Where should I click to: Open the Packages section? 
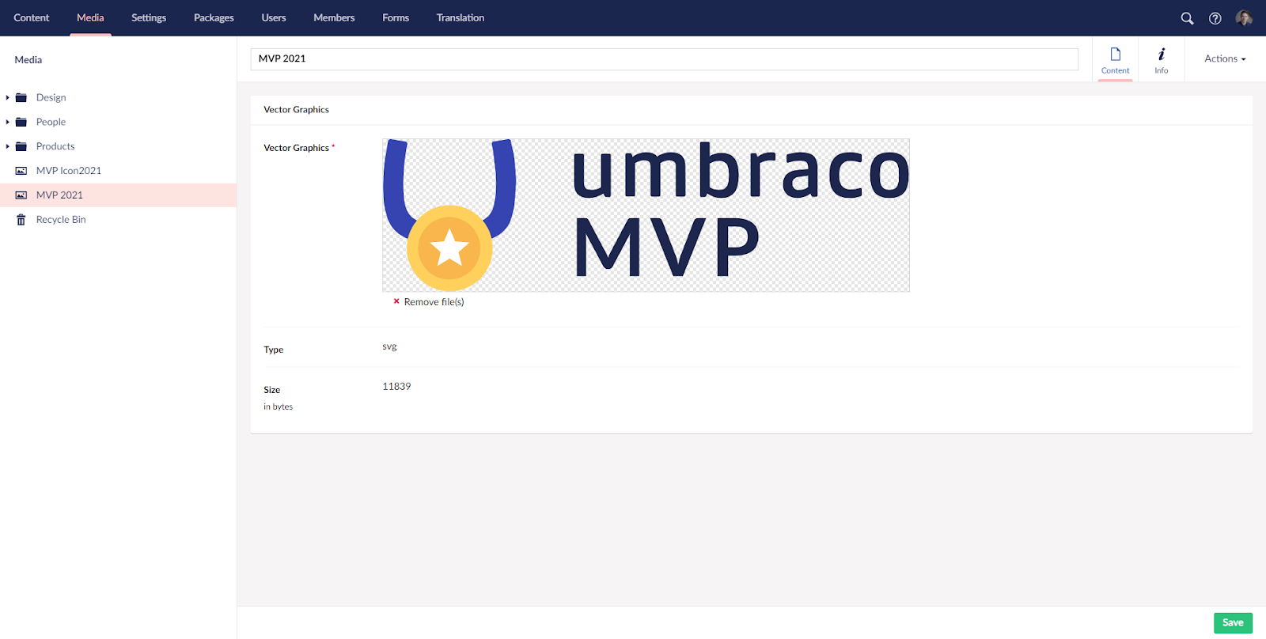214,18
